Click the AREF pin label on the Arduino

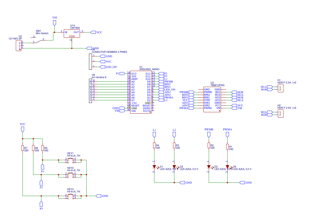pos(134,79)
